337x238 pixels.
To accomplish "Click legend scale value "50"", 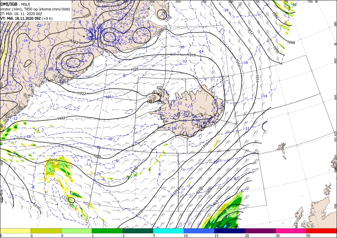I will click(308, 236).
